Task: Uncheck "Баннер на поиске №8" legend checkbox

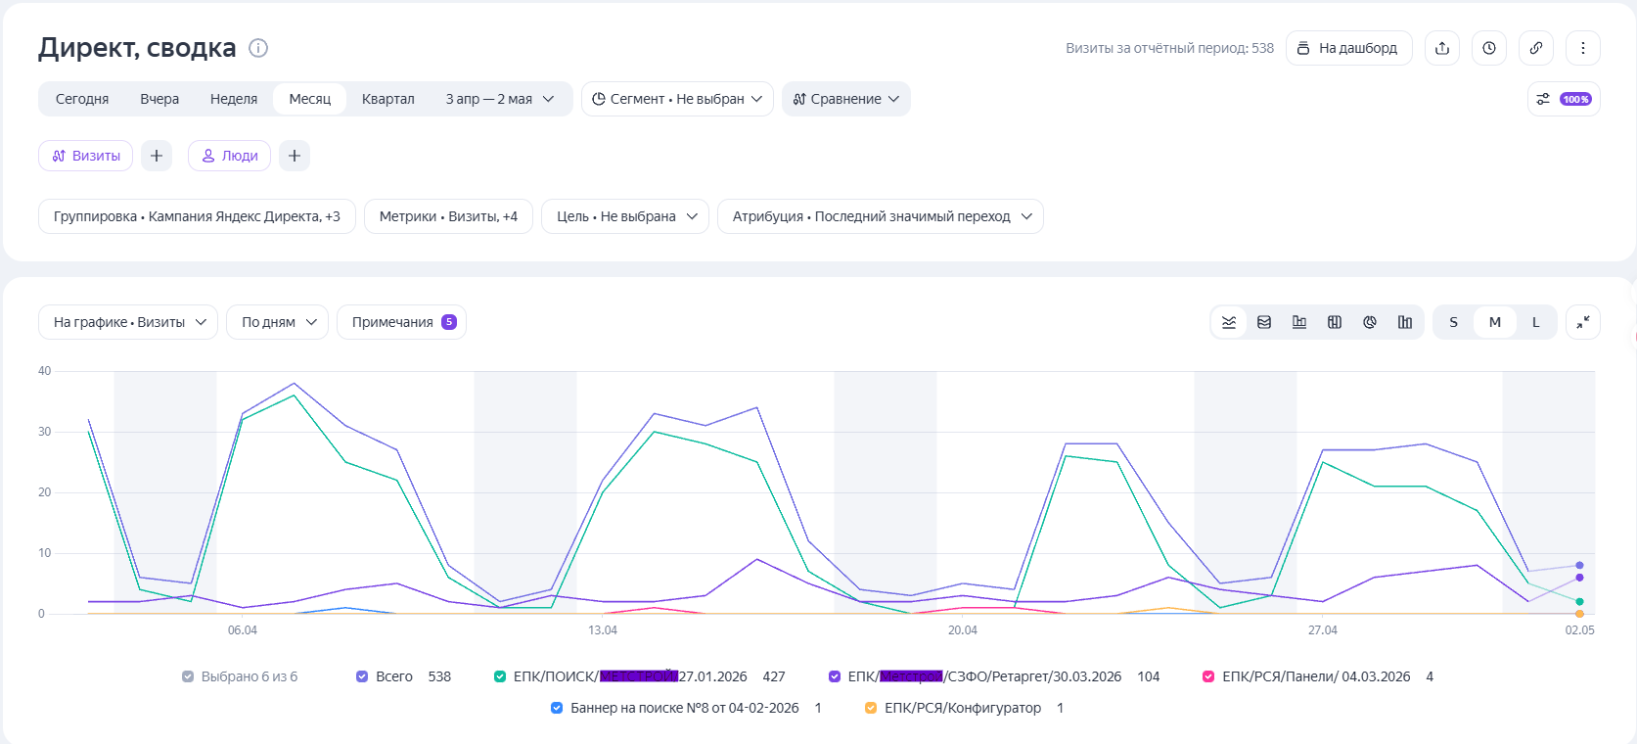Action: click(x=557, y=708)
